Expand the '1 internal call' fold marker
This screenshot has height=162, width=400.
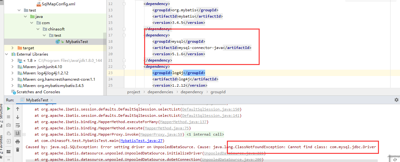(205, 134)
